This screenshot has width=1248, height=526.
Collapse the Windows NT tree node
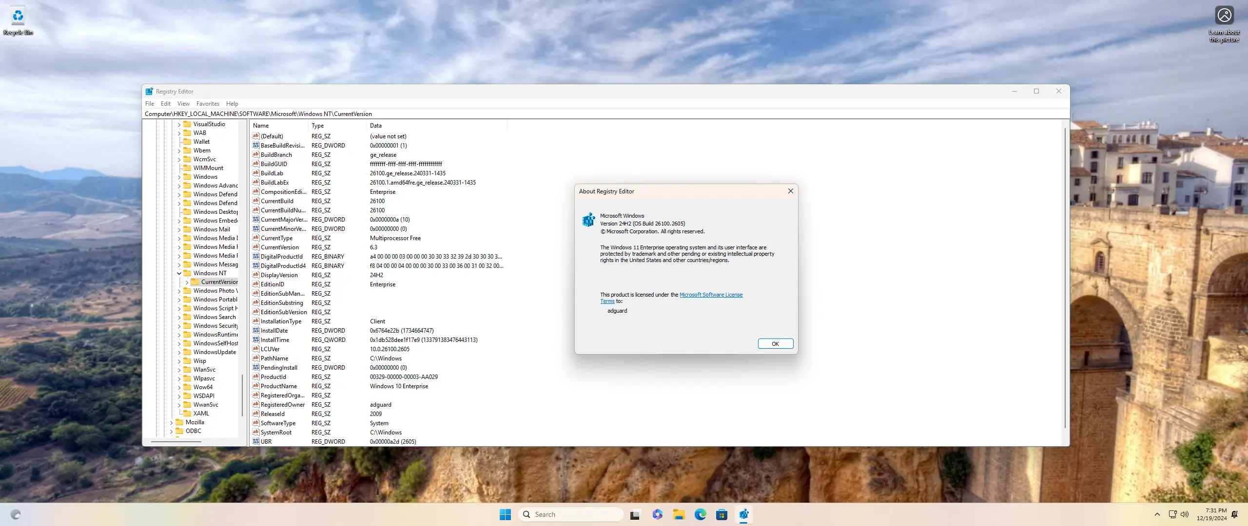(179, 273)
